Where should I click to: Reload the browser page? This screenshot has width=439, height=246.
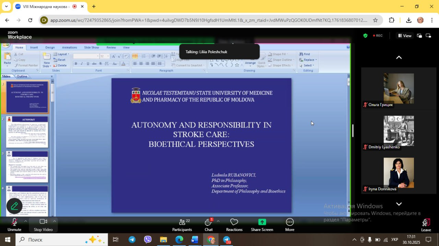point(30,20)
